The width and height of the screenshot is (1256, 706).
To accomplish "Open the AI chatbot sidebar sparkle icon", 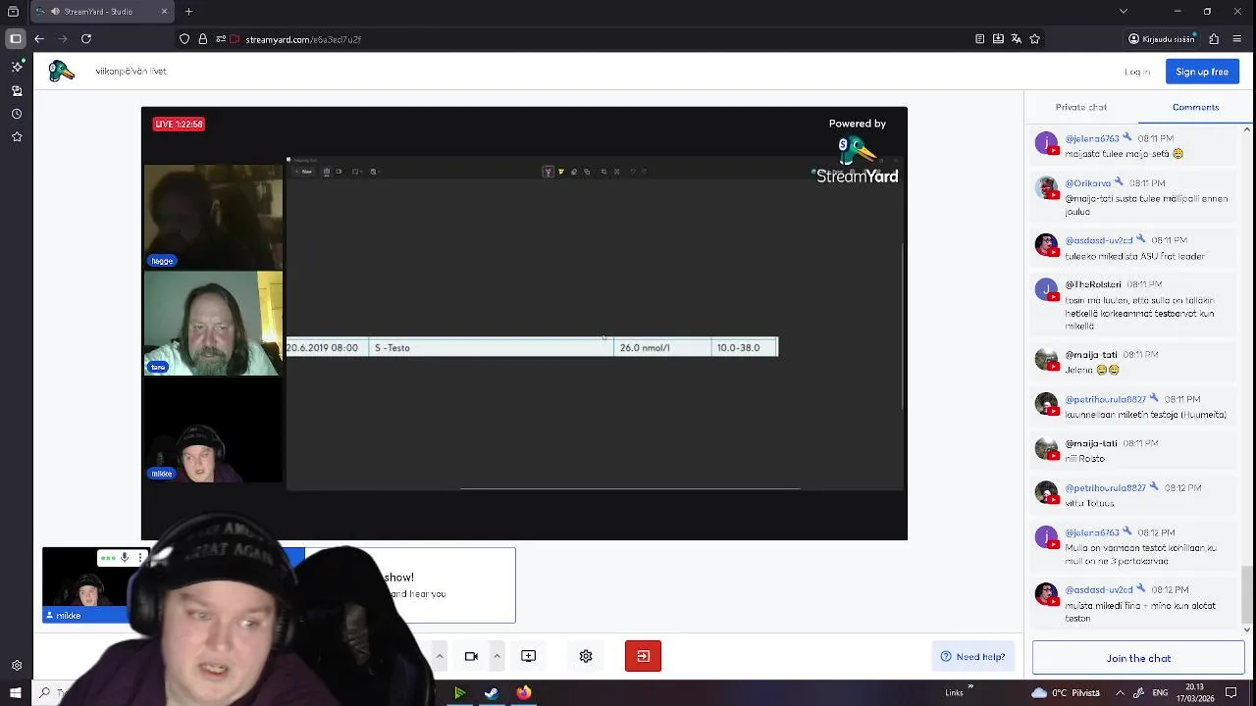I will pos(17,67).
